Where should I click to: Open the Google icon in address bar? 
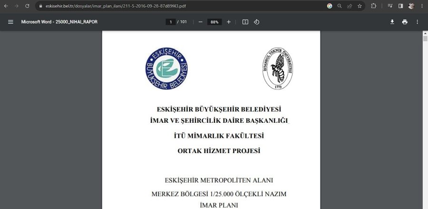[330, 6]
